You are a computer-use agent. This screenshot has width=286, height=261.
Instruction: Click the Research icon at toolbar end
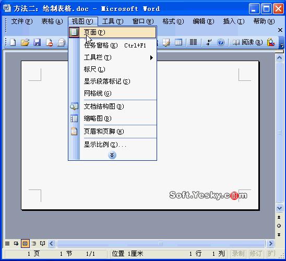pos(271,42)
